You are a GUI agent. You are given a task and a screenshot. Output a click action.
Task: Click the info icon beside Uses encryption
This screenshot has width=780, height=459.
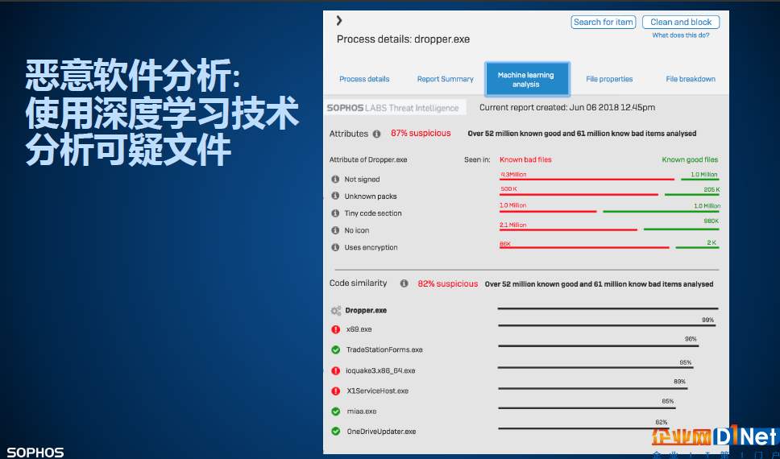(x=335, y=247)
